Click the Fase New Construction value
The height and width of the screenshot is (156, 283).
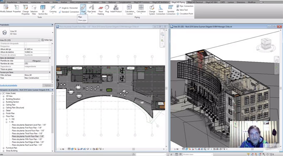tap(37, 78)
